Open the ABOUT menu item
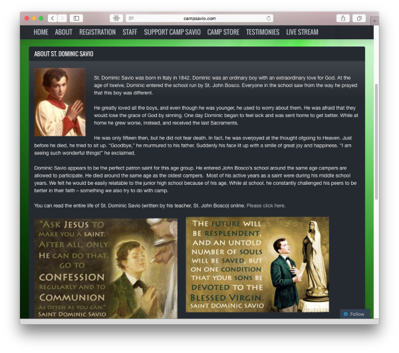The height and width of the screenshot is (353, 399). pos(64,32)
